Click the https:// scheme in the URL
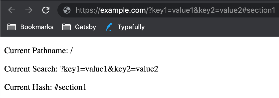 coord(88,10)
